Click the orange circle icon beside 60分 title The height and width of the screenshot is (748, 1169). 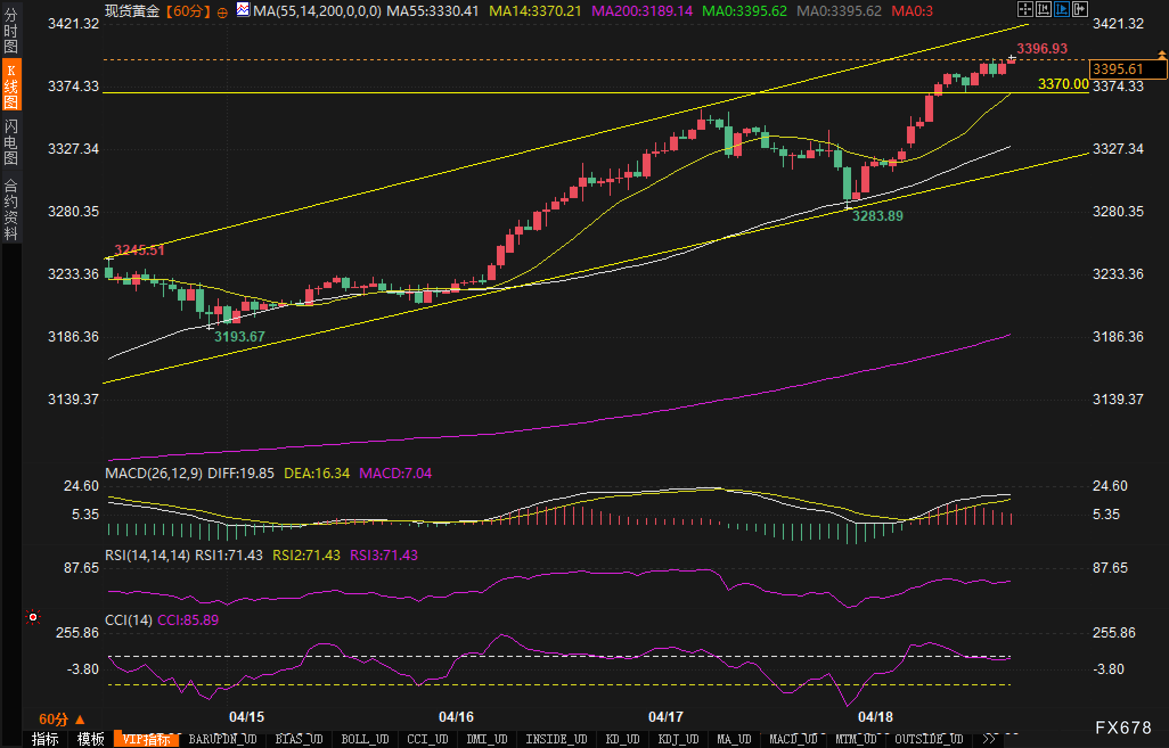point(223,12)
